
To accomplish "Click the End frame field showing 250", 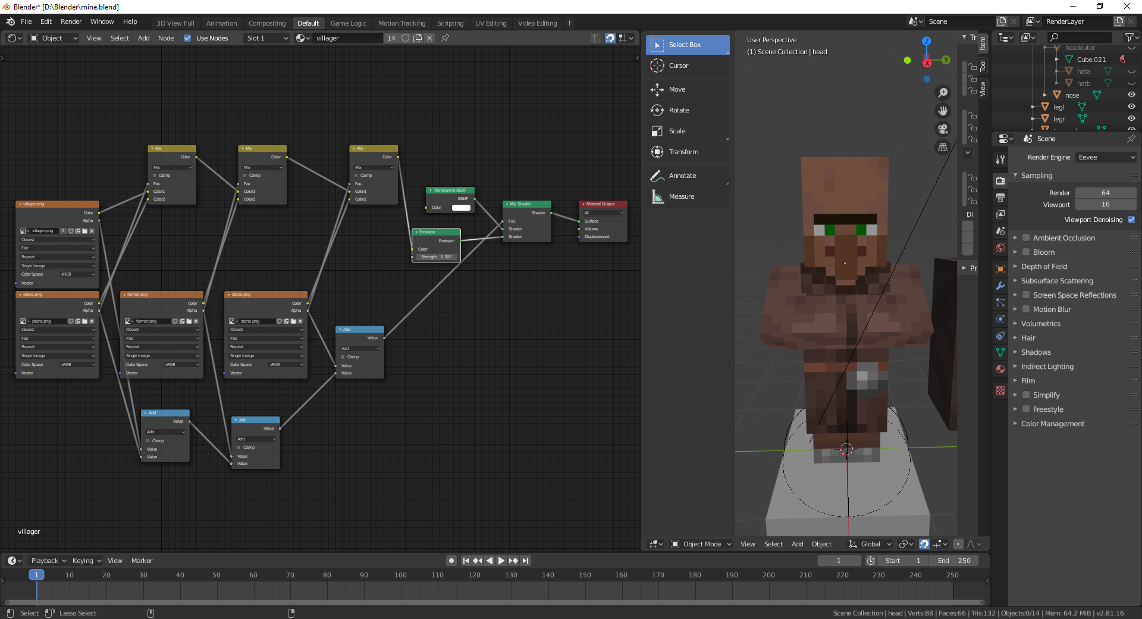I will point(955,561).
